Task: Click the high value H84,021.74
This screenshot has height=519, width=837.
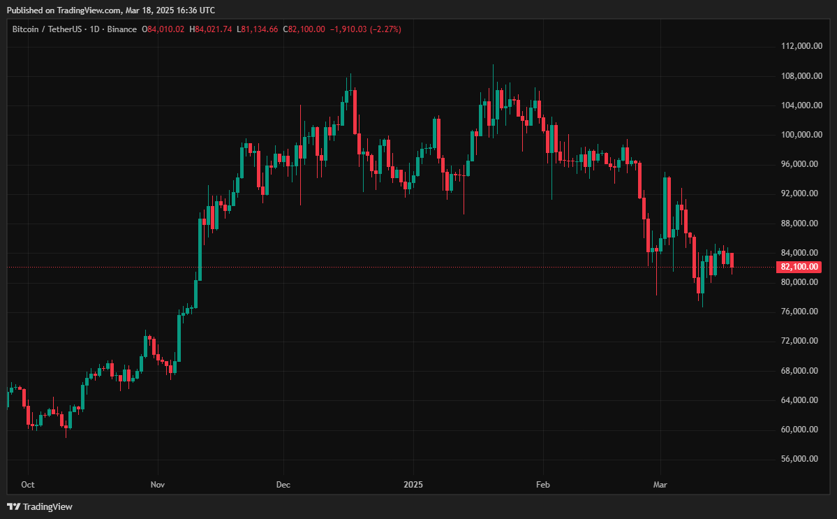Action: [210, 29]
